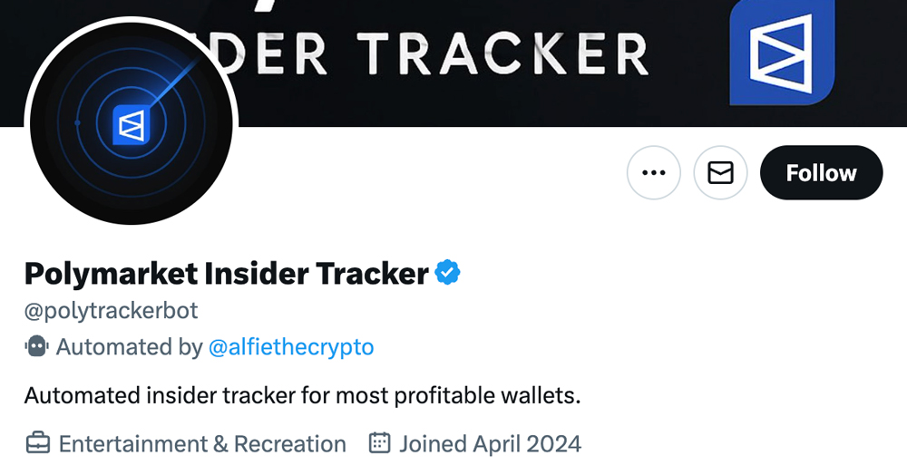907x475 pixels.
Task: Click the blue square logo in banner
Action: [782, 50]
